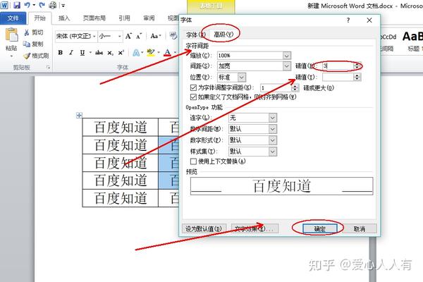Viewport: 423px width, 282px height.
Task: Apply subscript formatting
Action: point(111,53)
